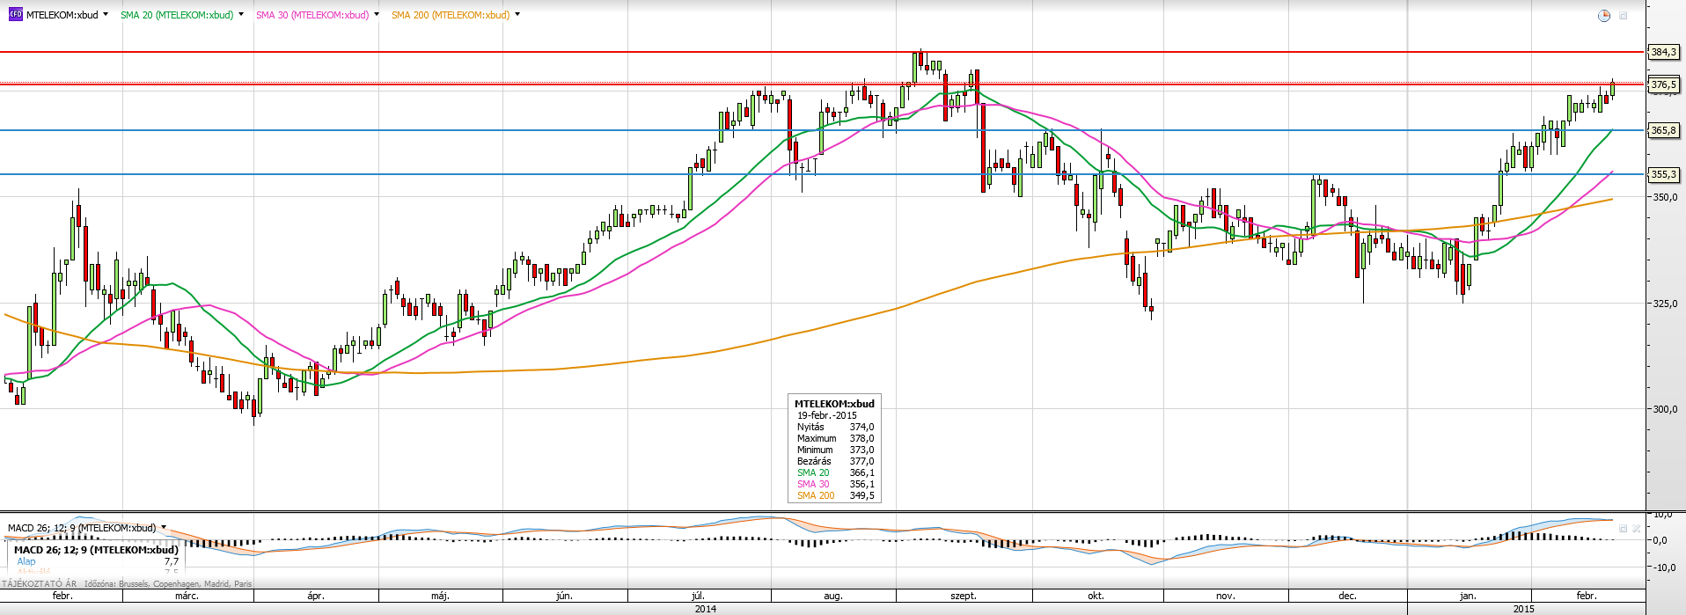Click the 325,0 price axis value
The height and width of the screenshot is (615, 1686).
(1664, 304)
